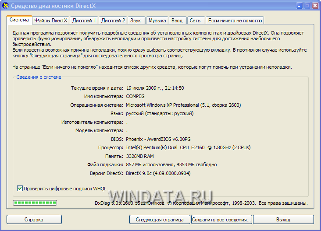Switch to the Музыка tab
The width and height of the screenshot is (321, 231).
[157, 21]
